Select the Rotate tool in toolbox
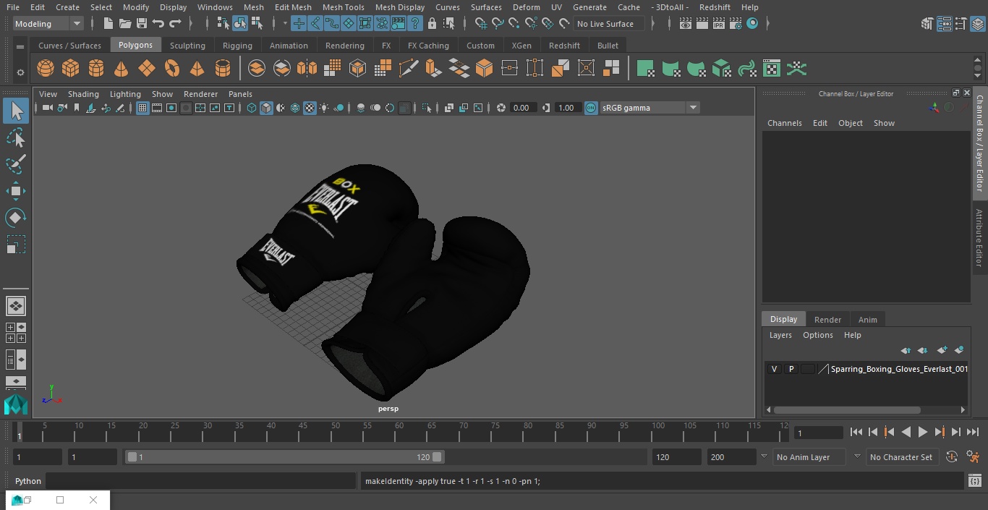Image resolution: width=988 pixels, height=510 pixels. tap(16, 218)
